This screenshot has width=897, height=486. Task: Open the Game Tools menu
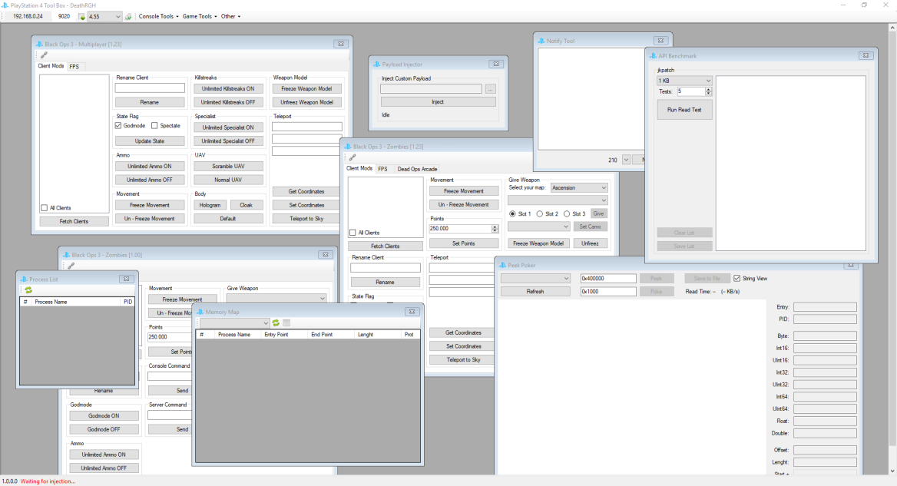200,17
